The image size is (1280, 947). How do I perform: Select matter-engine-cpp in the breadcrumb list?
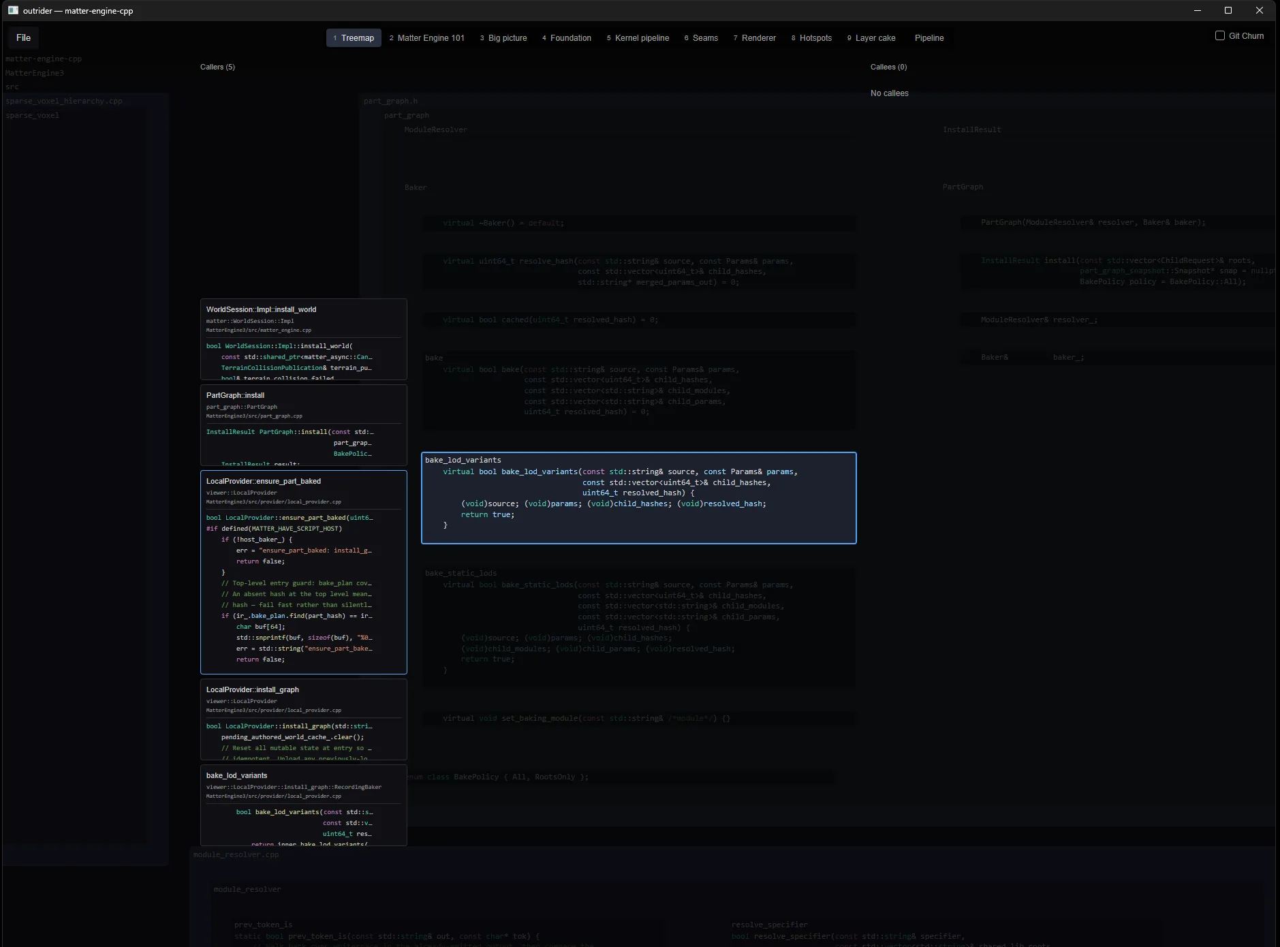pyautogui.click(x=44, y=59)
